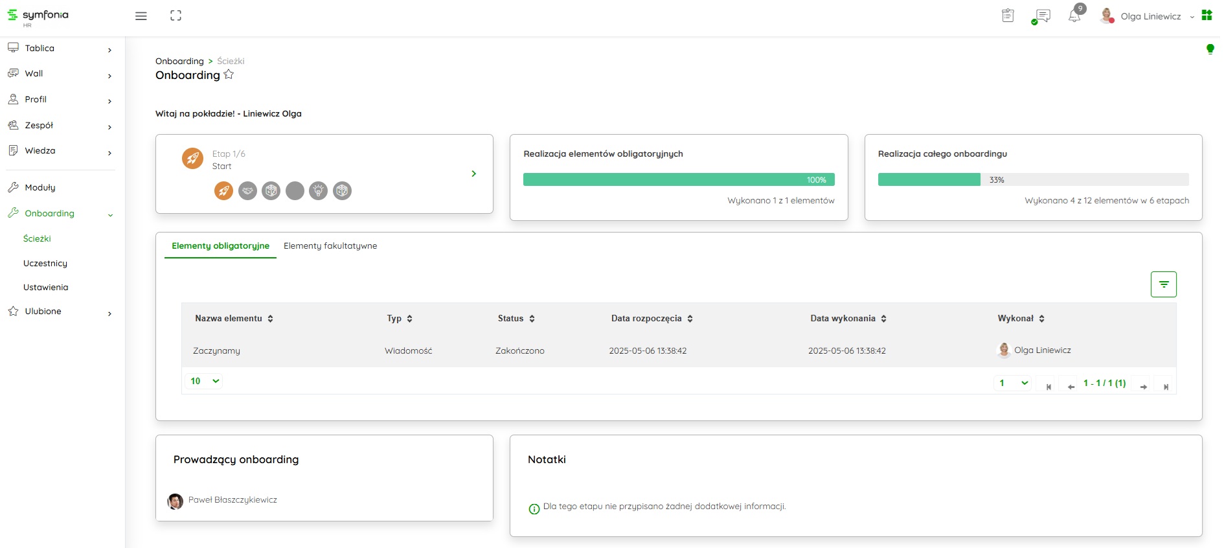Open the notifications bell
This screenshot has width=1224, height=548.
click(1074, 16)
